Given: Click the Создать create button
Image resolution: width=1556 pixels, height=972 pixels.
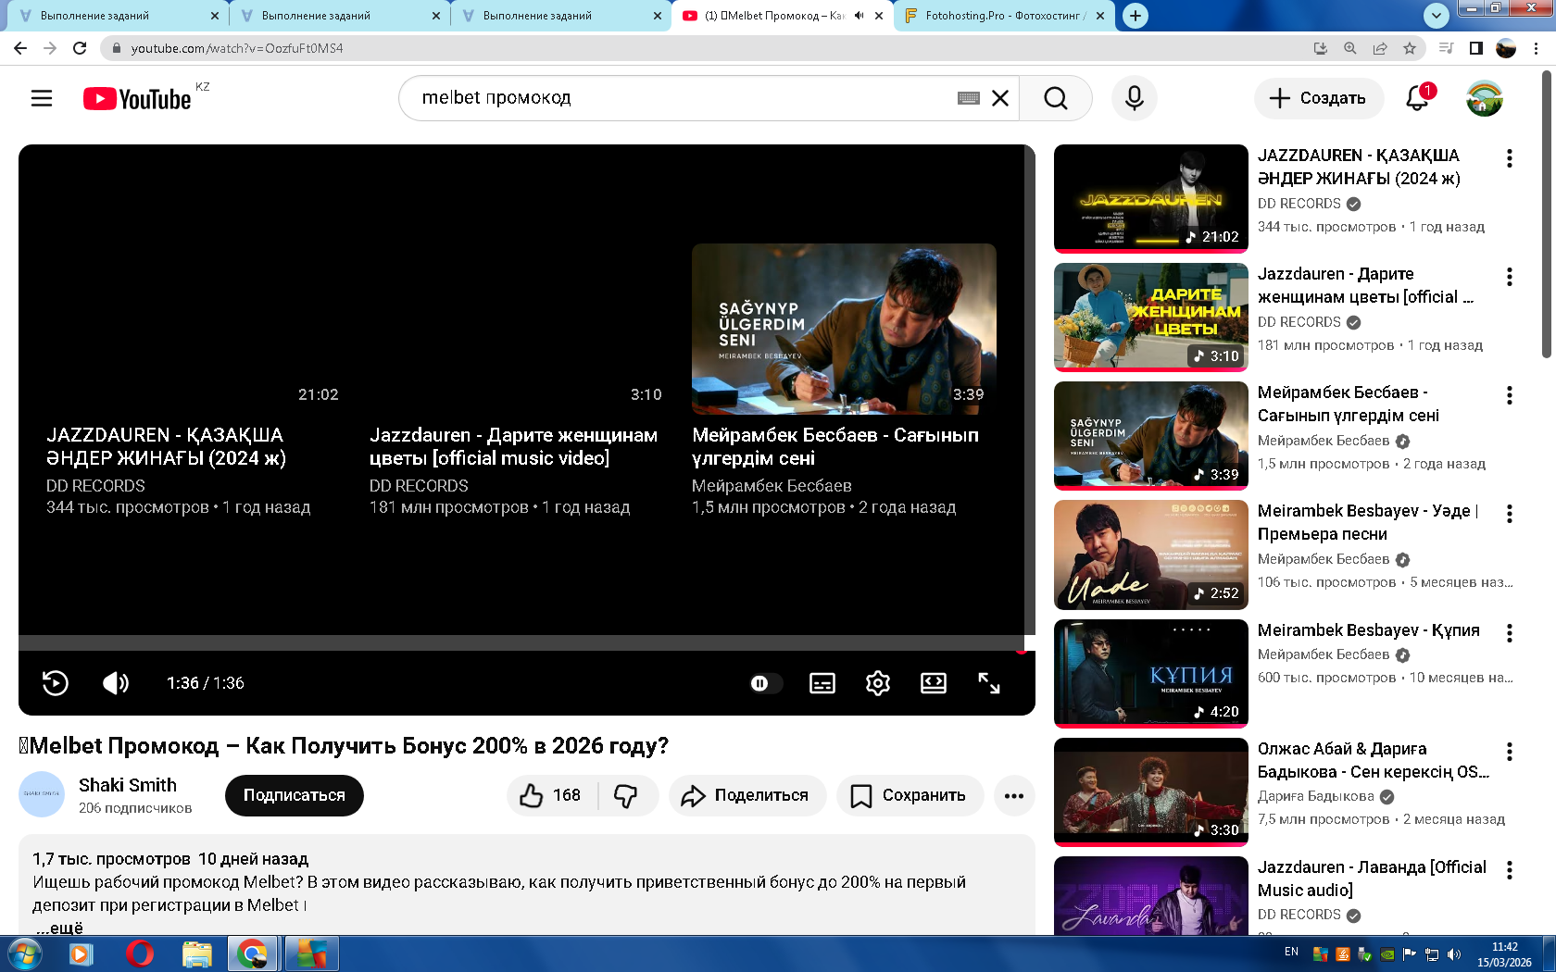Looking at the screenshot, I should tap(1319, 98).
